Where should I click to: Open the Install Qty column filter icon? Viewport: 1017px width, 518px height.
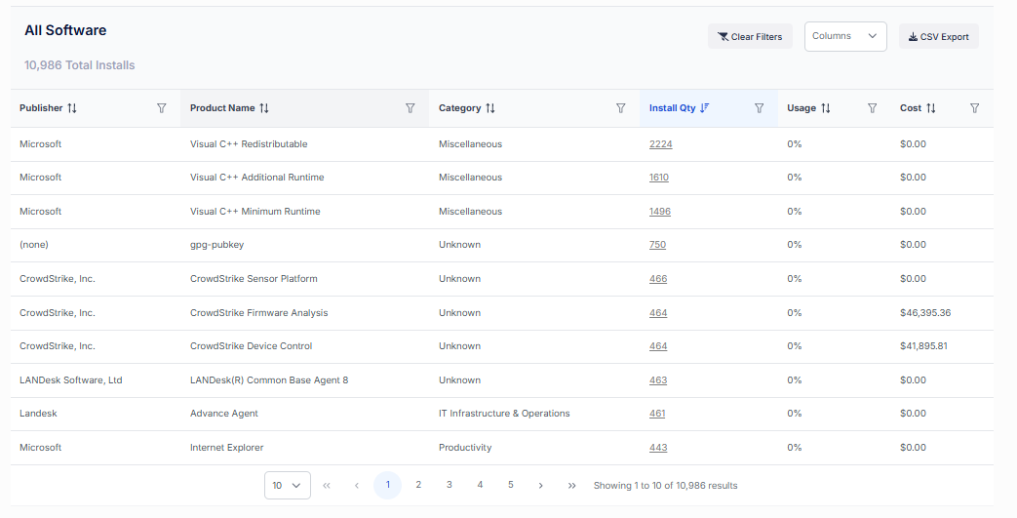coord(759,108)
